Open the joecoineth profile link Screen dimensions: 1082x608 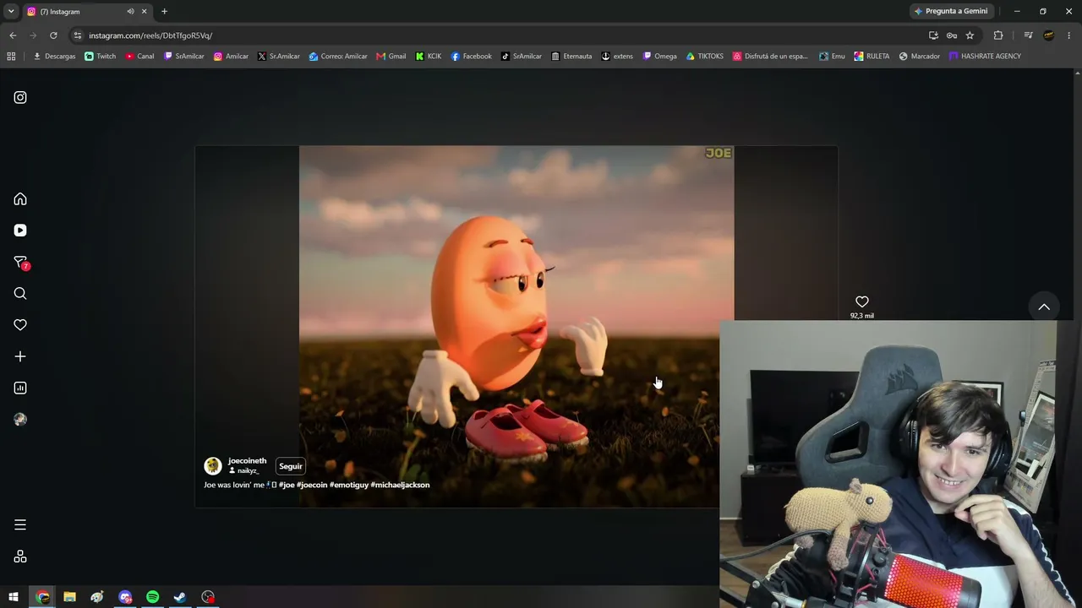[x=247, y=461]
